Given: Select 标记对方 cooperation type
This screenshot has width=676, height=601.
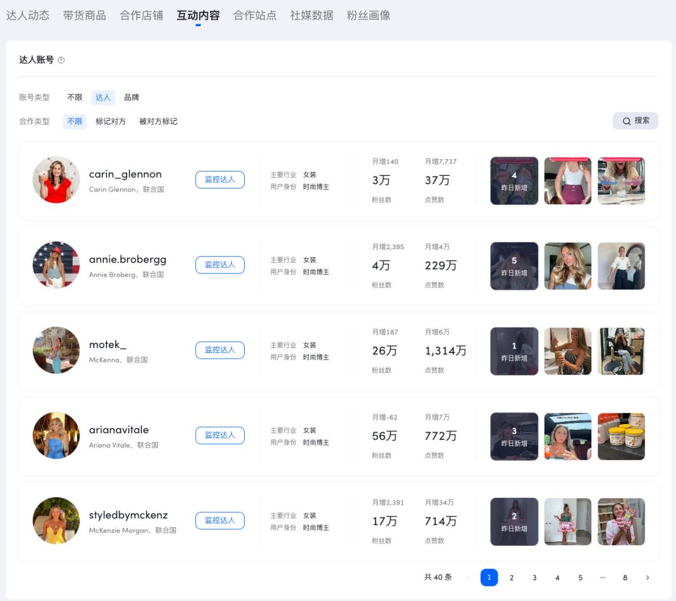Looking at the screenshot, I should coord(110,121).
